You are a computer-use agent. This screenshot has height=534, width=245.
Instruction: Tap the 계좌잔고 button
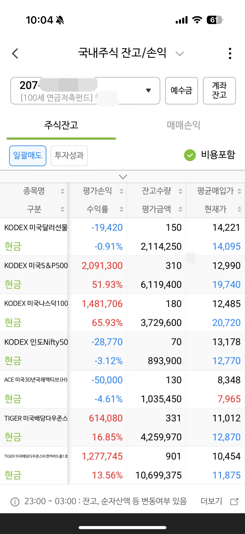coord(219,91)
